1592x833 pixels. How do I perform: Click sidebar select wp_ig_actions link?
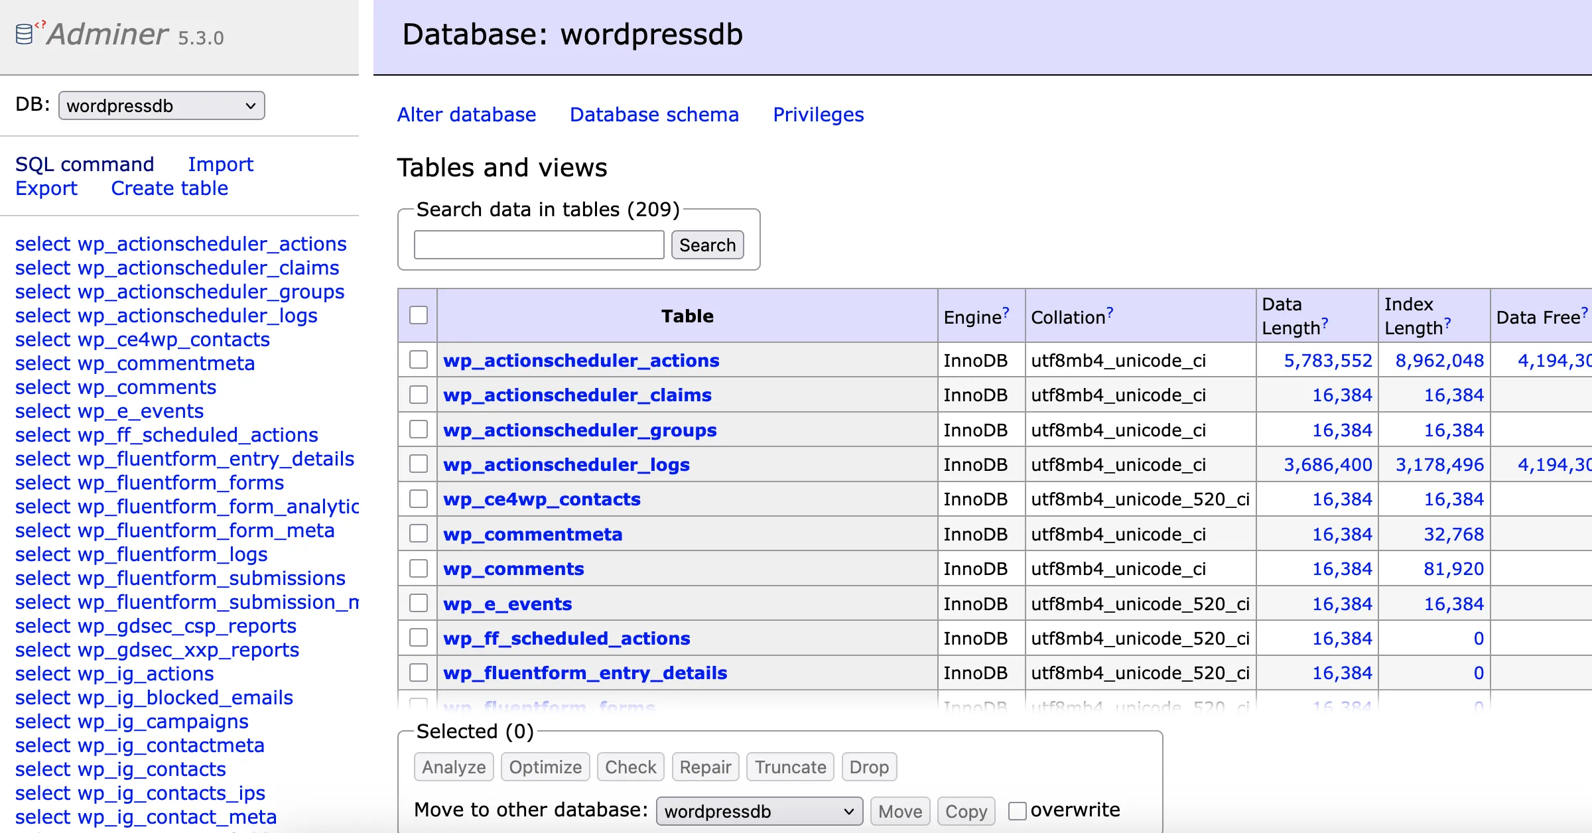114,674
